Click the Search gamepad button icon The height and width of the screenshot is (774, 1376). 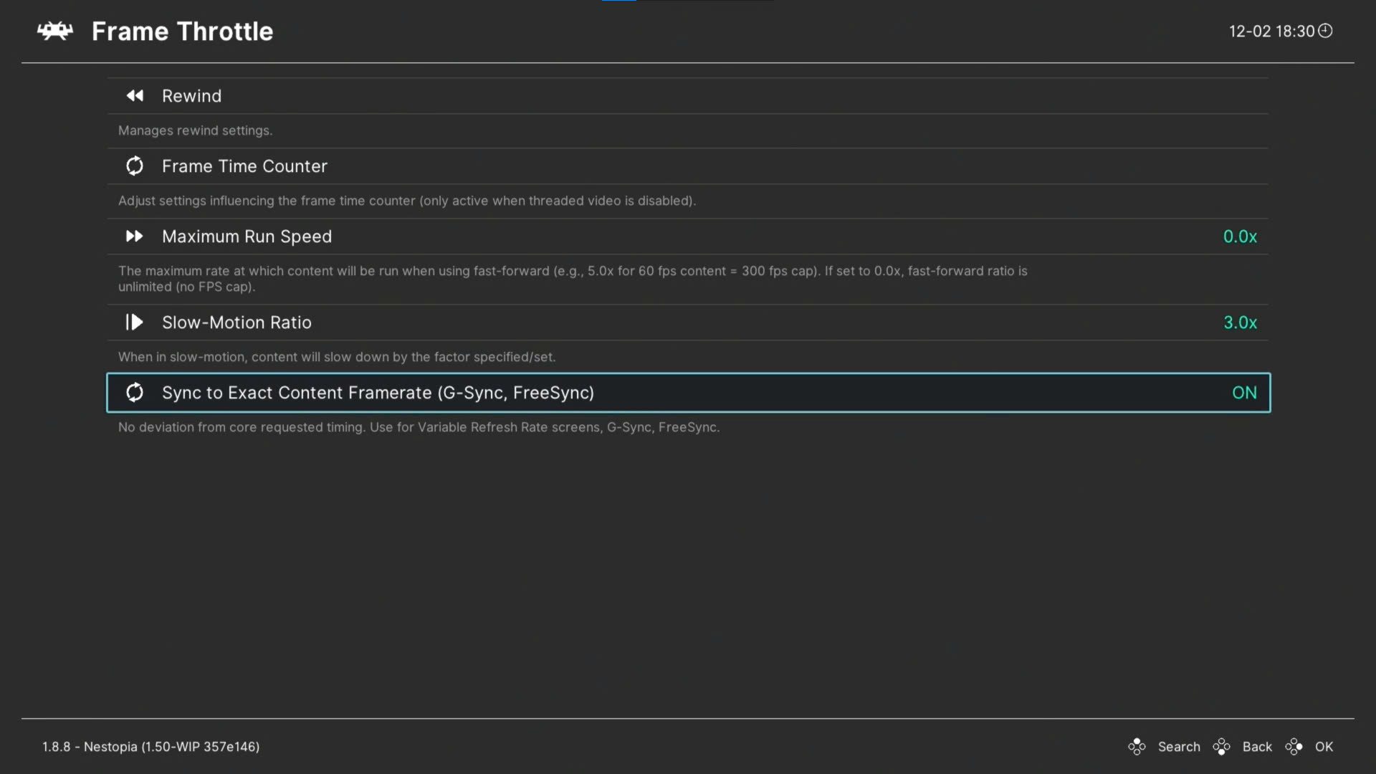(x=1137, y=747)
